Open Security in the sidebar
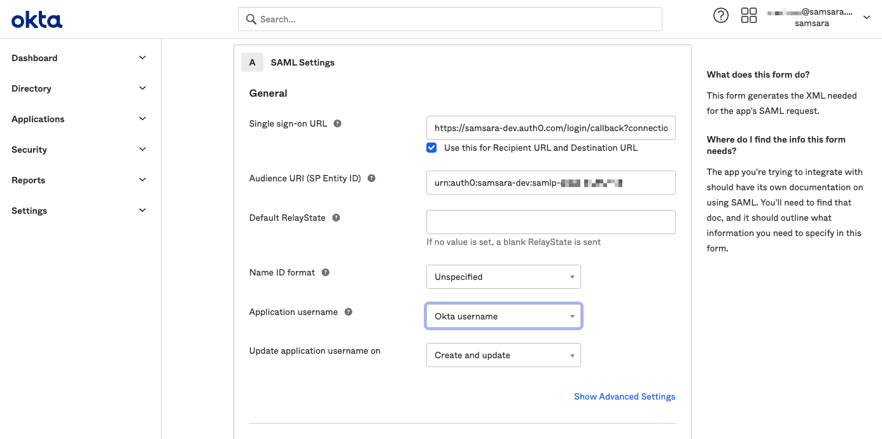Image resolution: width=882 pixels, height=439 pixels. click(29, 150)
